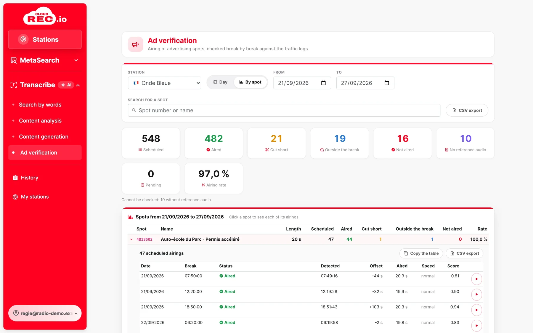
Task: Click the 97,0 % Airing rate card
Action: click(213, 178)
